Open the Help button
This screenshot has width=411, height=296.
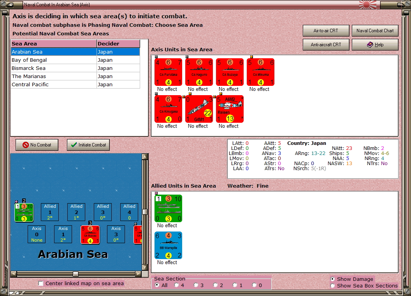coord(375,45)
